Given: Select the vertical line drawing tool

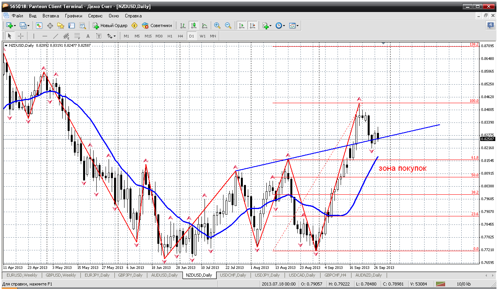Looking at the screenshot, I should (x=34, y=36).
